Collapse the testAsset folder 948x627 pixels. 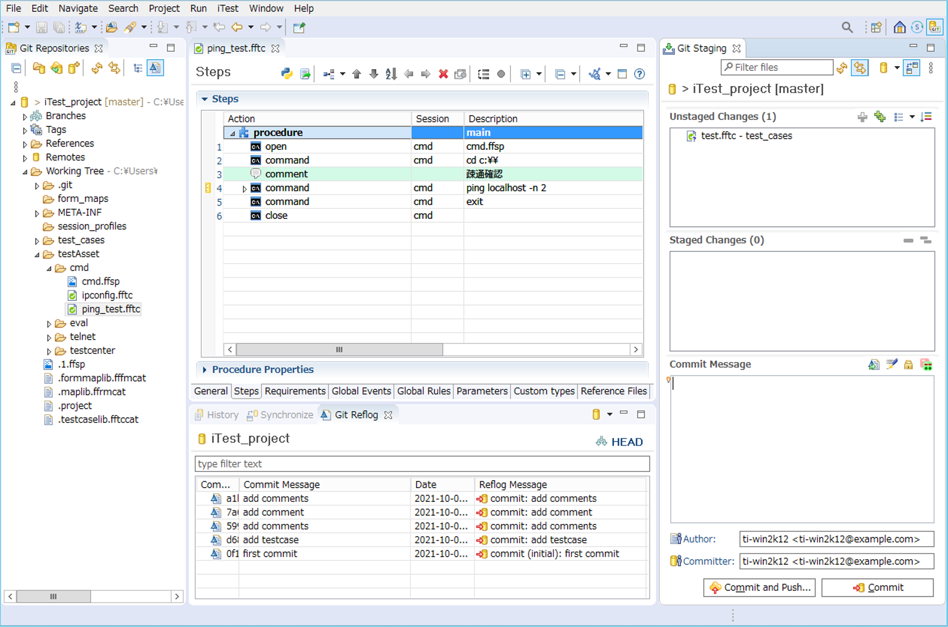37,255
